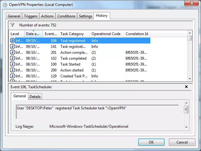The width and height of the screenshot is (201, 151).
Task: Select the 'Action comple...' row
Action: pos(79,52)
